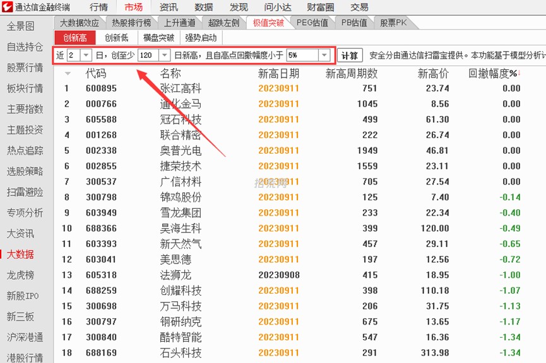The height and width of the screenshot is (363, 546).
Task: Open 主要指数 in the sidebar
Action: click(x=25, y=109)
